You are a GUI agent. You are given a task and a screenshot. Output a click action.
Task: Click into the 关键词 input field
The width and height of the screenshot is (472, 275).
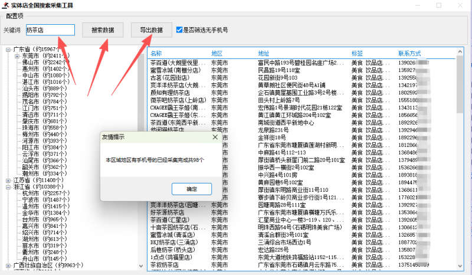point(50,30)
